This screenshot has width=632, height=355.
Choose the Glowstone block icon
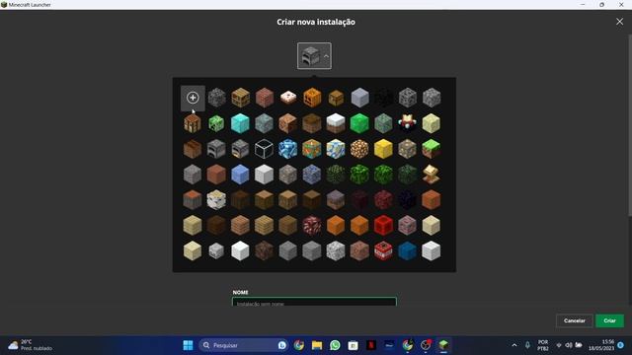click(x=359, y=149)
